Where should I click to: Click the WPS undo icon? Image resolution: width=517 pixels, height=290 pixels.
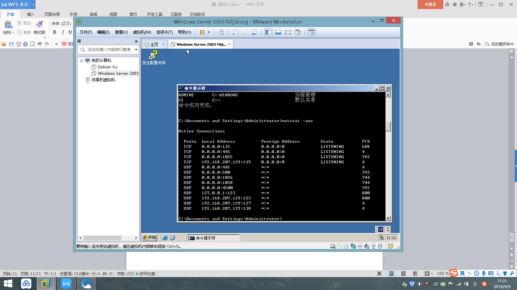click(40, 44)
